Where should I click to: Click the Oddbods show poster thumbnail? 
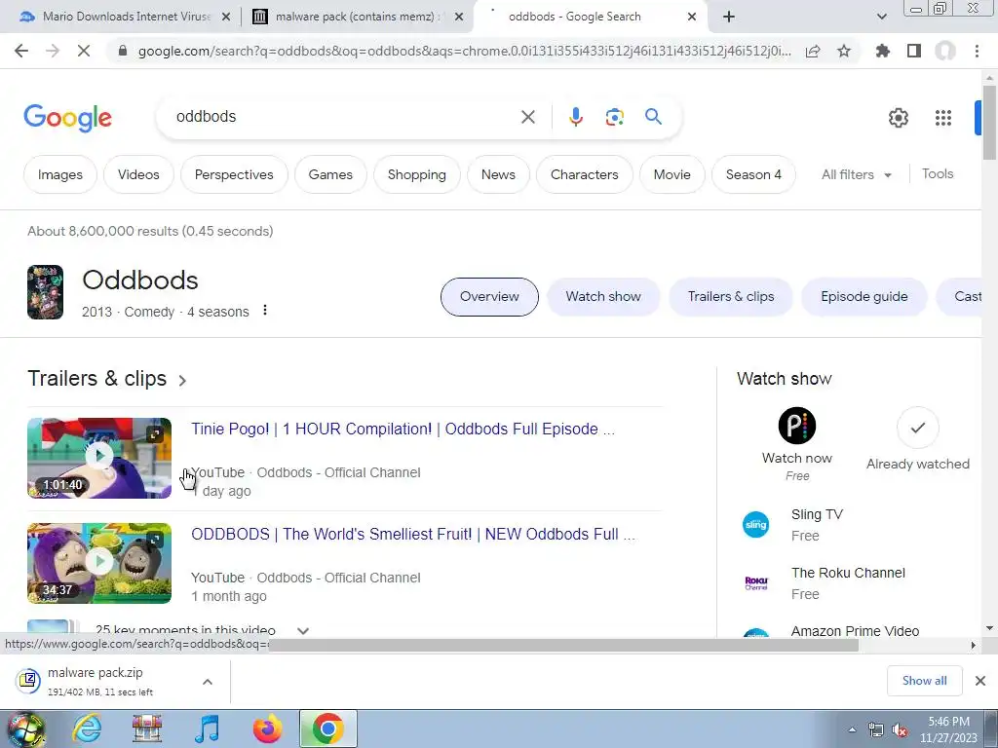pyautogui.click(x=45, y=292)
